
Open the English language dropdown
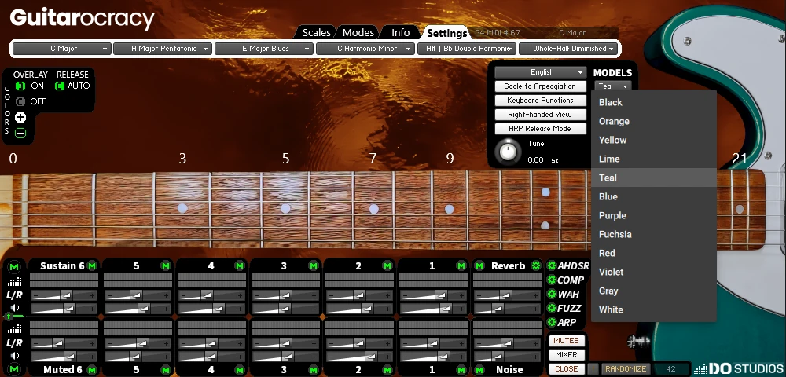click(541, 72)
